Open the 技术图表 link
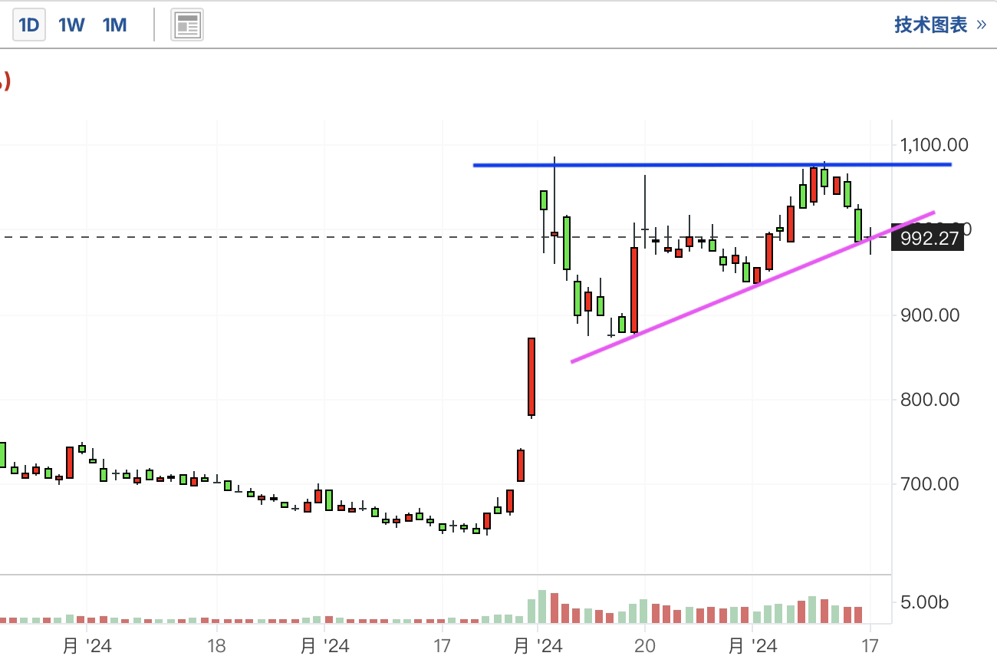This screenshot has width=997, height=666. click(940, 25)
